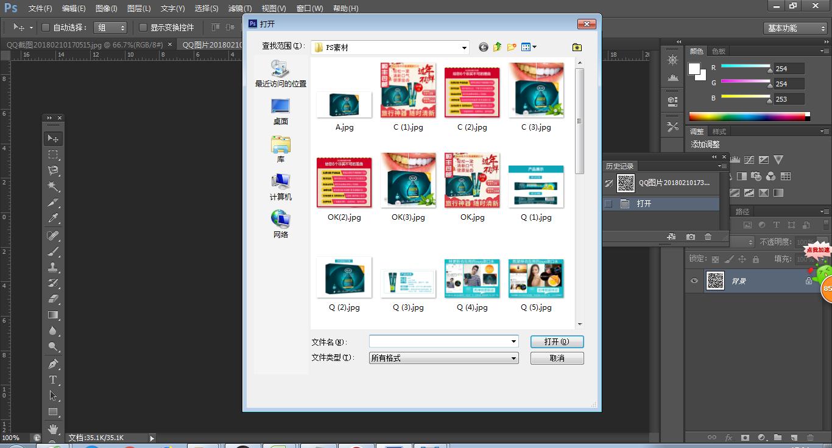The height and width of the screenshot is (448, 832).
Task: Open the 文件类型 file type dropdown
Action: (x=513, y=358)
